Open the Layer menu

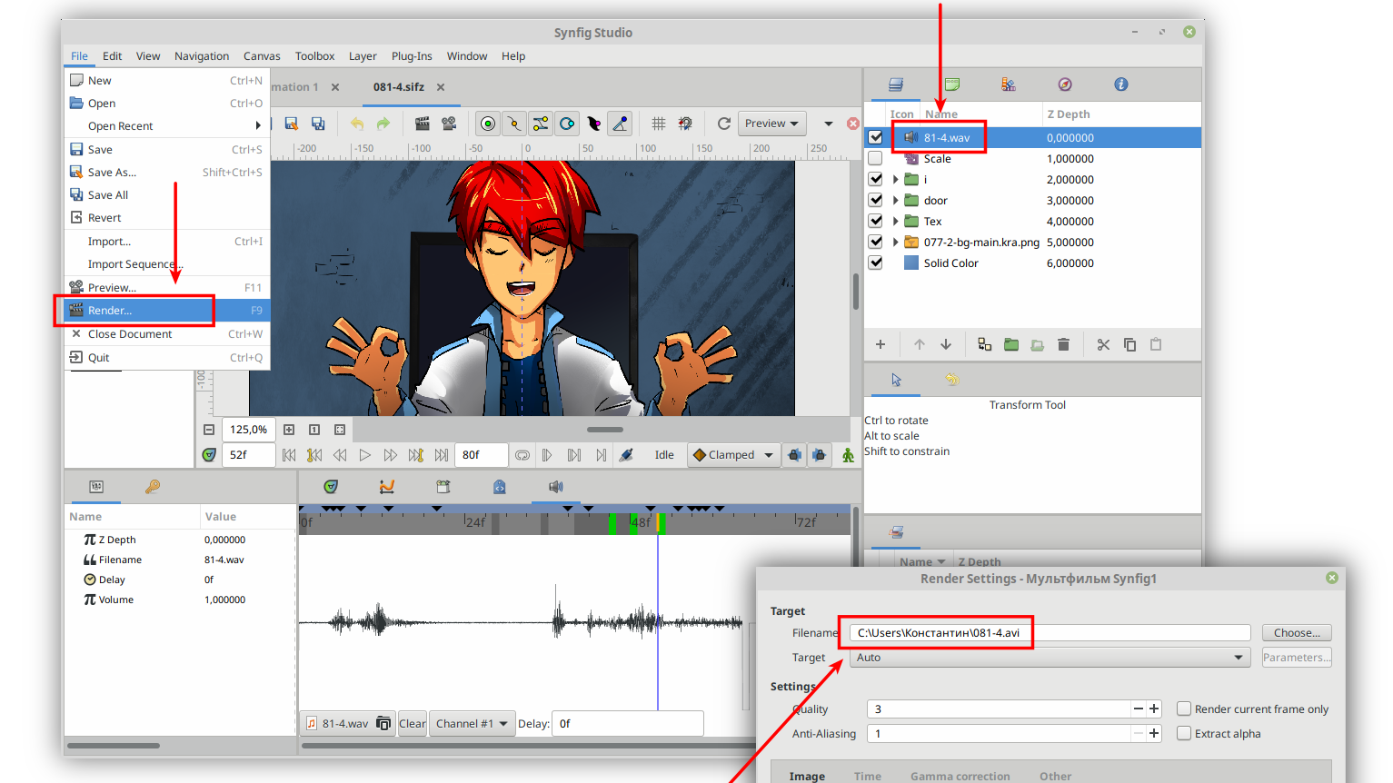click(363, 56)
